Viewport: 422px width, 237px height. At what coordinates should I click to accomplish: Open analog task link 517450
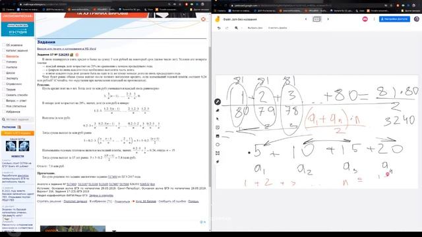click(x=72, y=184)
